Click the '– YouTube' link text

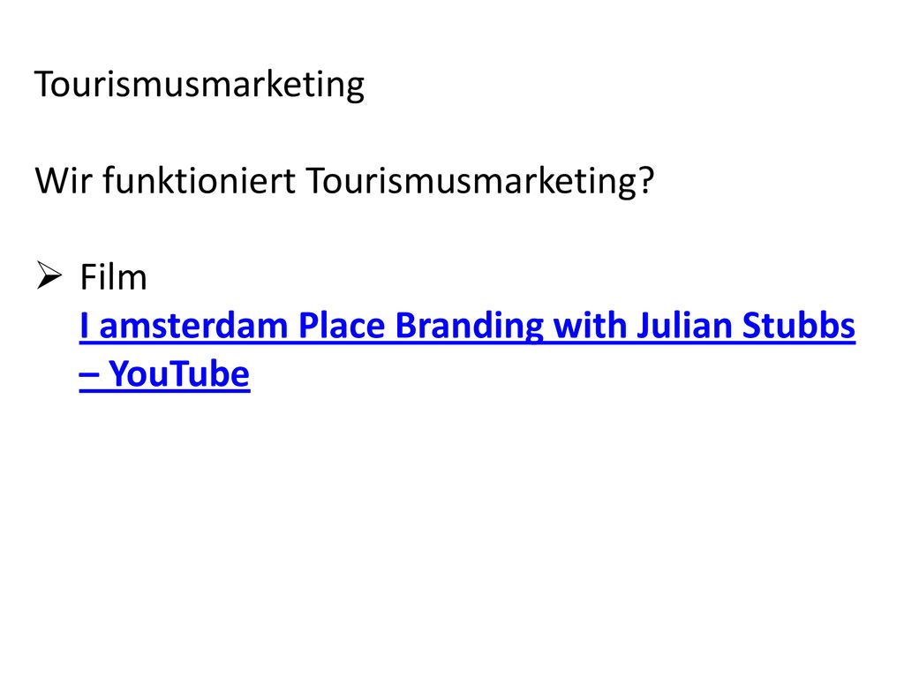point(164,373)
